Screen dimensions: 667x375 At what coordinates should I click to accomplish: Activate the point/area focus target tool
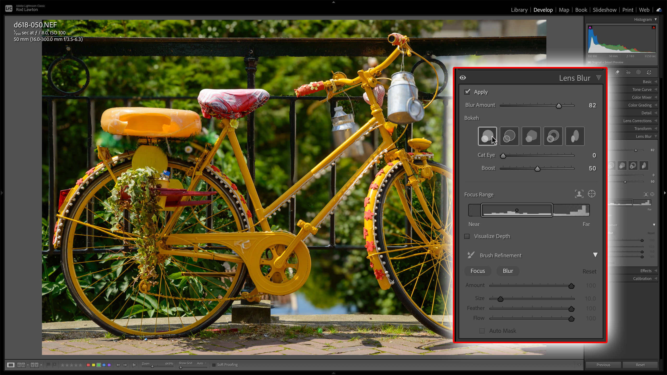click(x=592, y=194)
